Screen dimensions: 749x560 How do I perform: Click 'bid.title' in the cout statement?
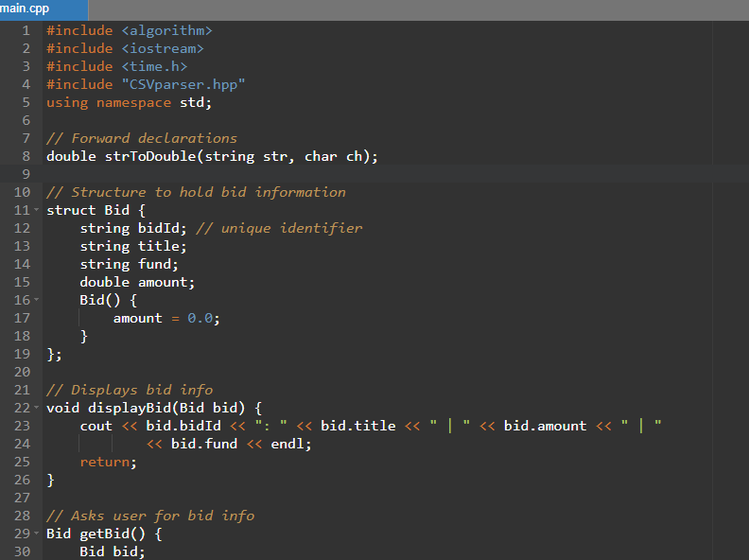click(x=358, y=426)
